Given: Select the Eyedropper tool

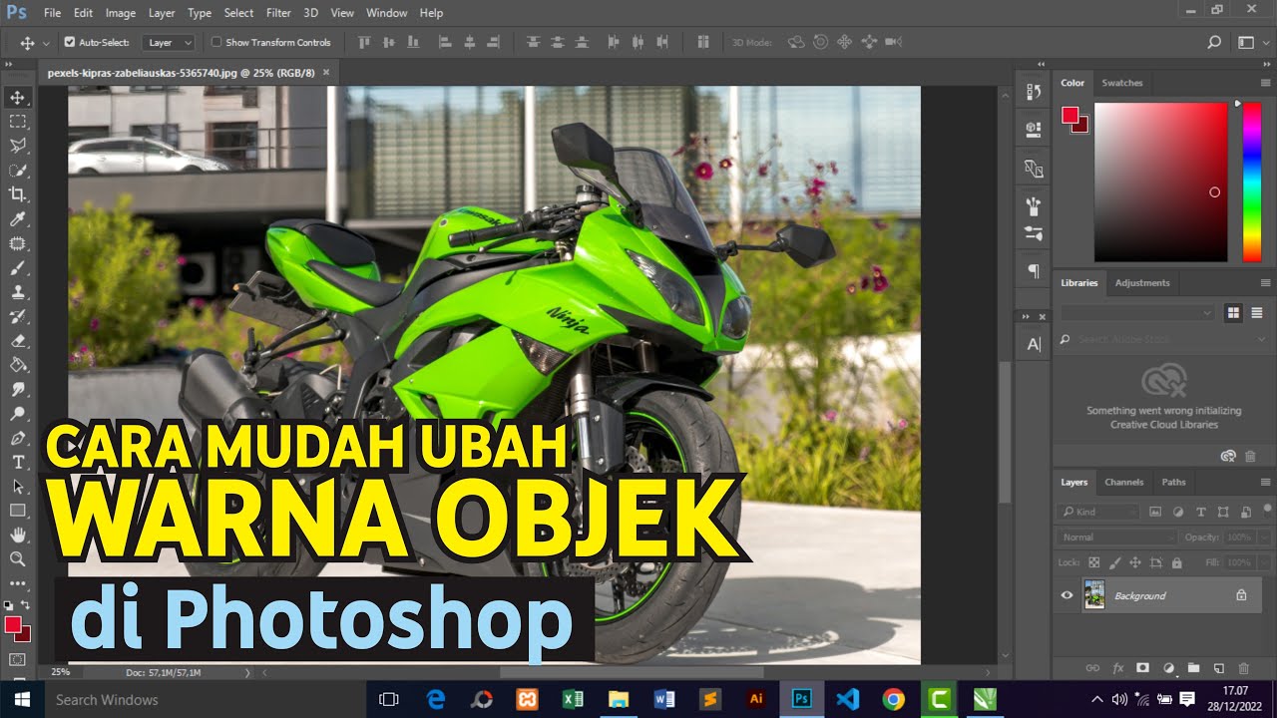Looking at the screenshot, I should click(18, 218).
